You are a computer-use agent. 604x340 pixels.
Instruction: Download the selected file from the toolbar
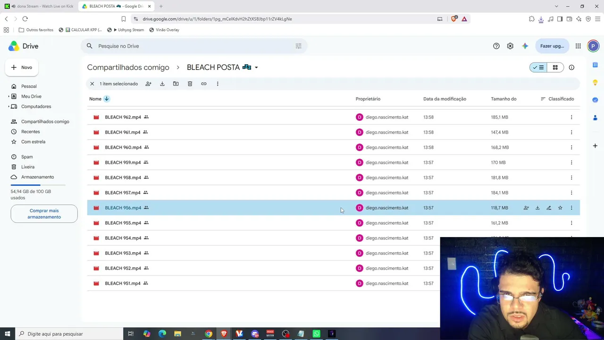click(162, 84)
